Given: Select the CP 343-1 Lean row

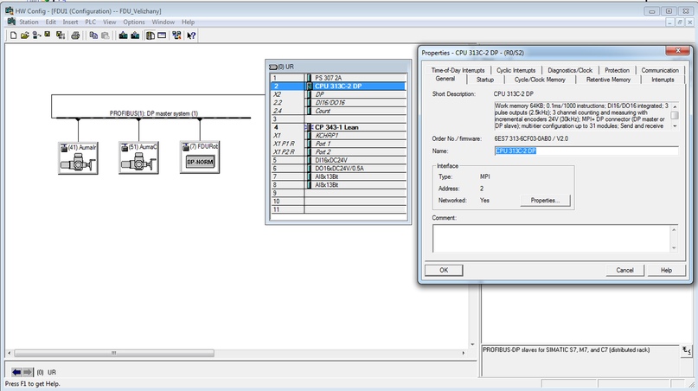Looking at the screenshot, I should point(338,127).
